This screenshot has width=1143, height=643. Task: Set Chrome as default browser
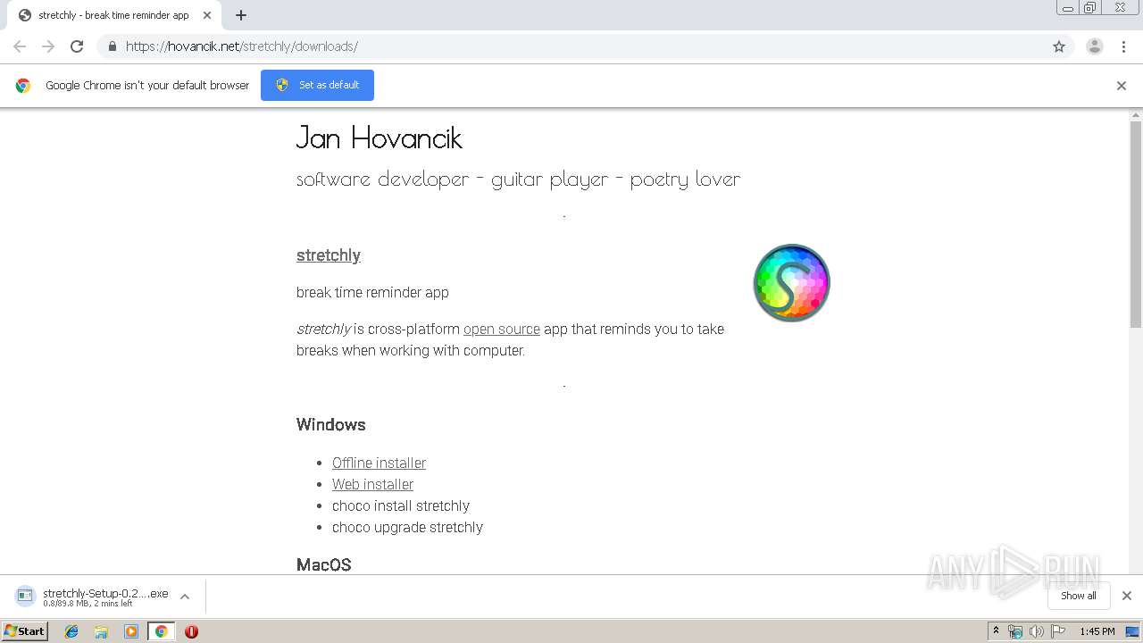point(317,85)
